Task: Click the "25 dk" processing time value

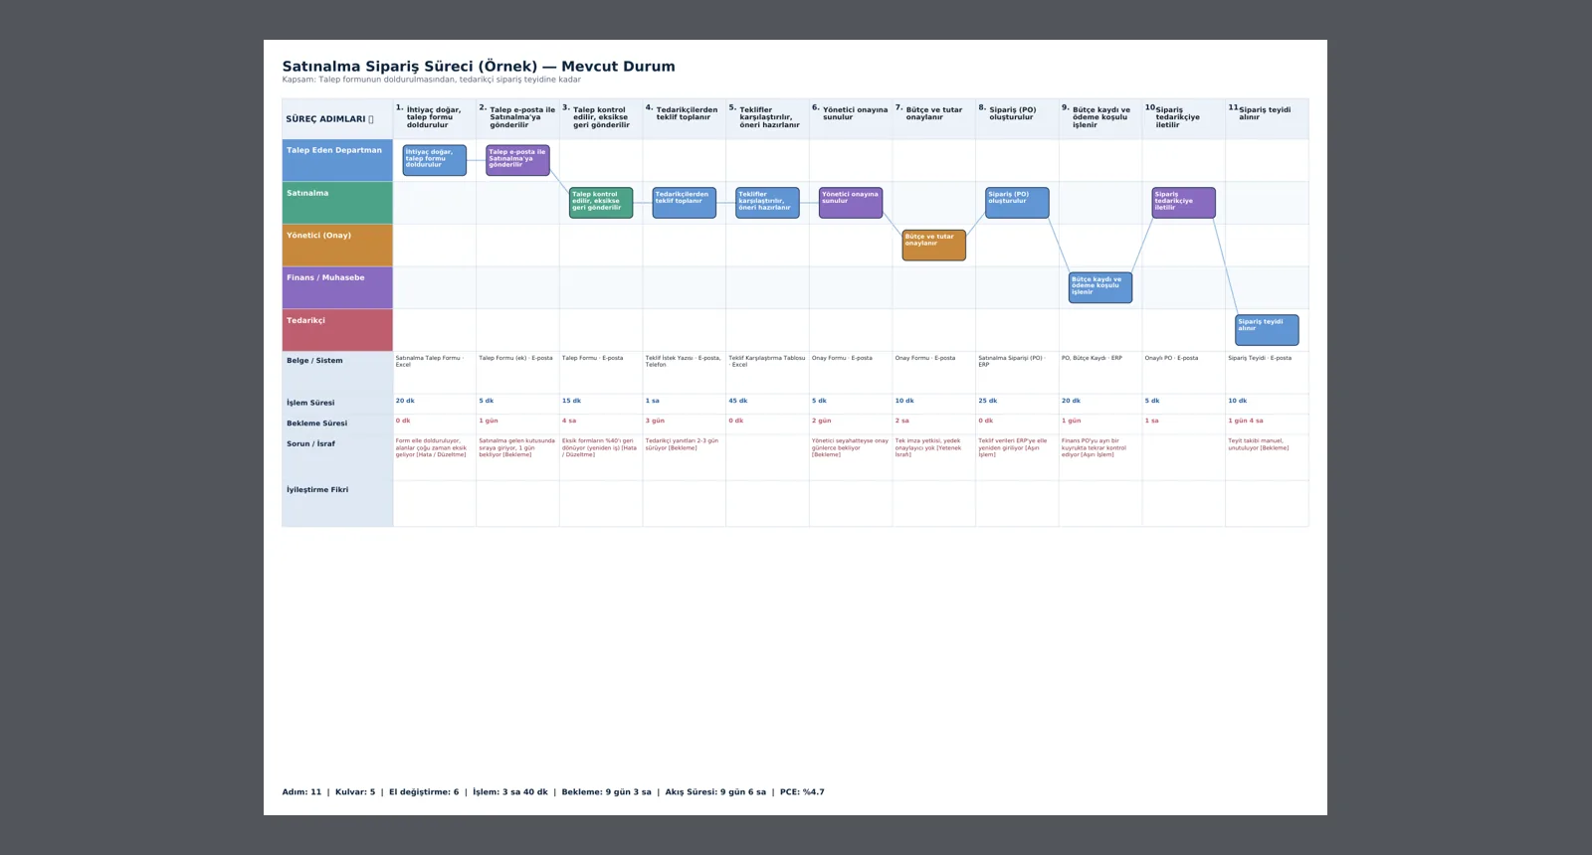Action: (x=988, y=401)
